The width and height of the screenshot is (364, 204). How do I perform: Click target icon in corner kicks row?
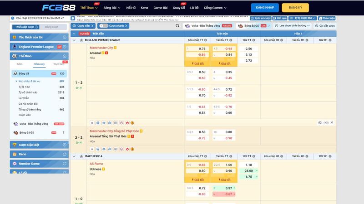click(x=121, y=149)
